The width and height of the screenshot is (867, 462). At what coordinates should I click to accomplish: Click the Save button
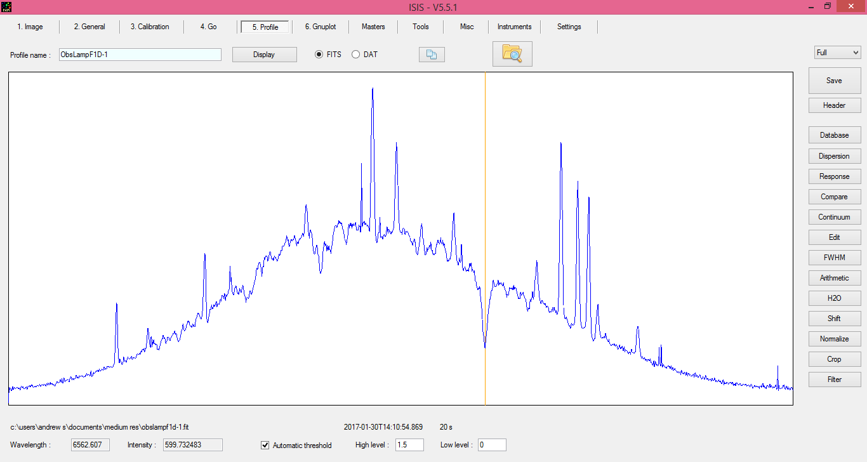point(834,81)
